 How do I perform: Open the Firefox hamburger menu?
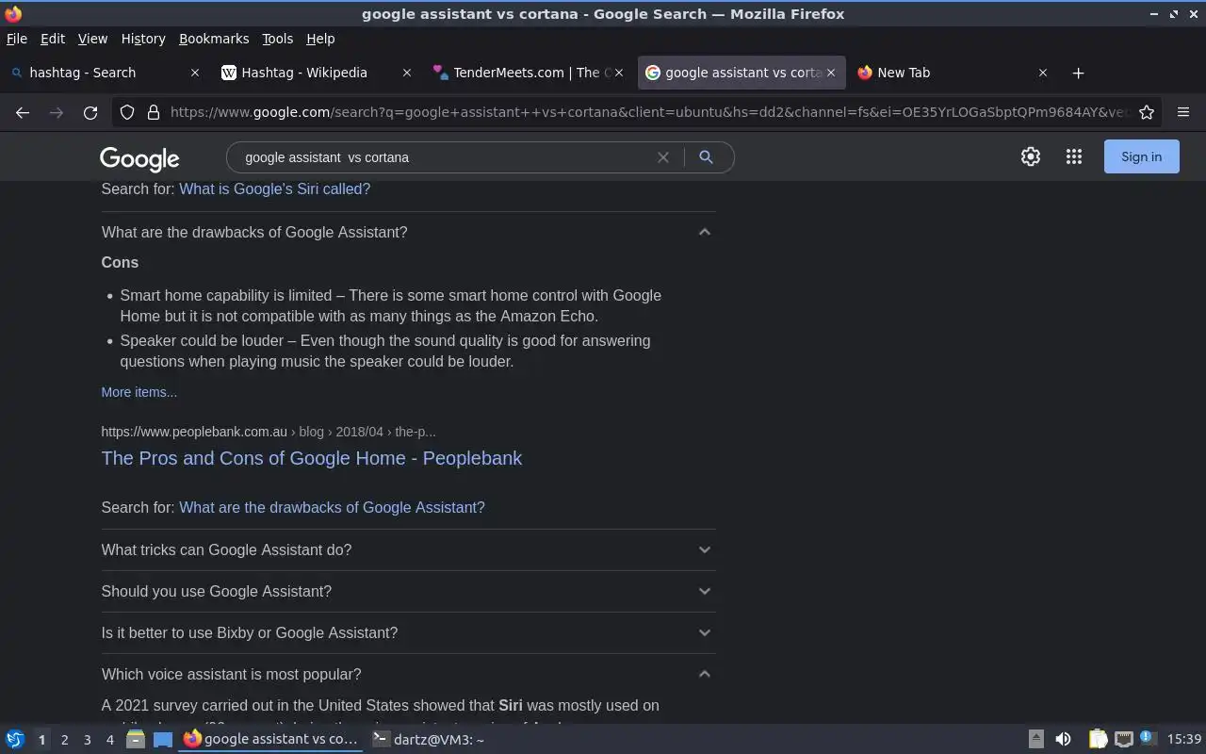[x=1183, y=112]
